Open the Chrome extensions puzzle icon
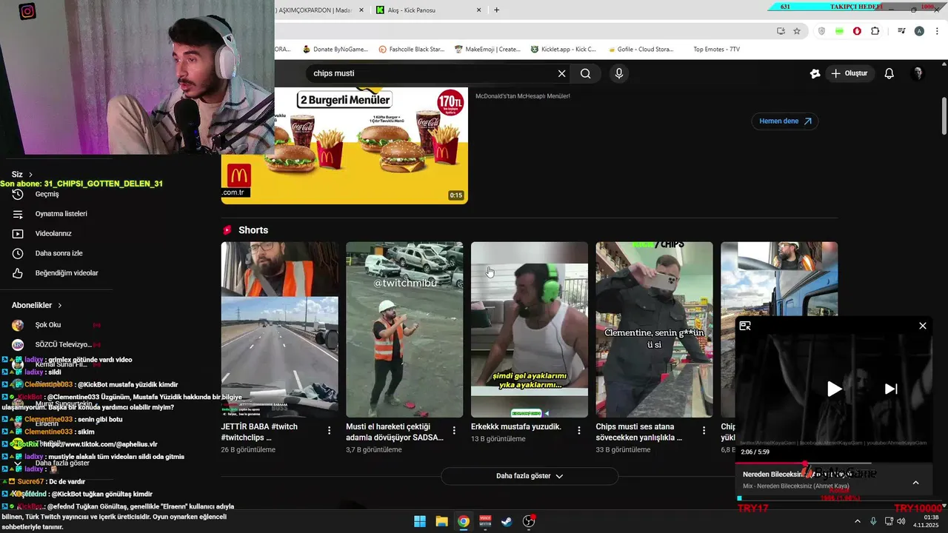This screenshot has height=533, width=948. (x=875, y=31)
